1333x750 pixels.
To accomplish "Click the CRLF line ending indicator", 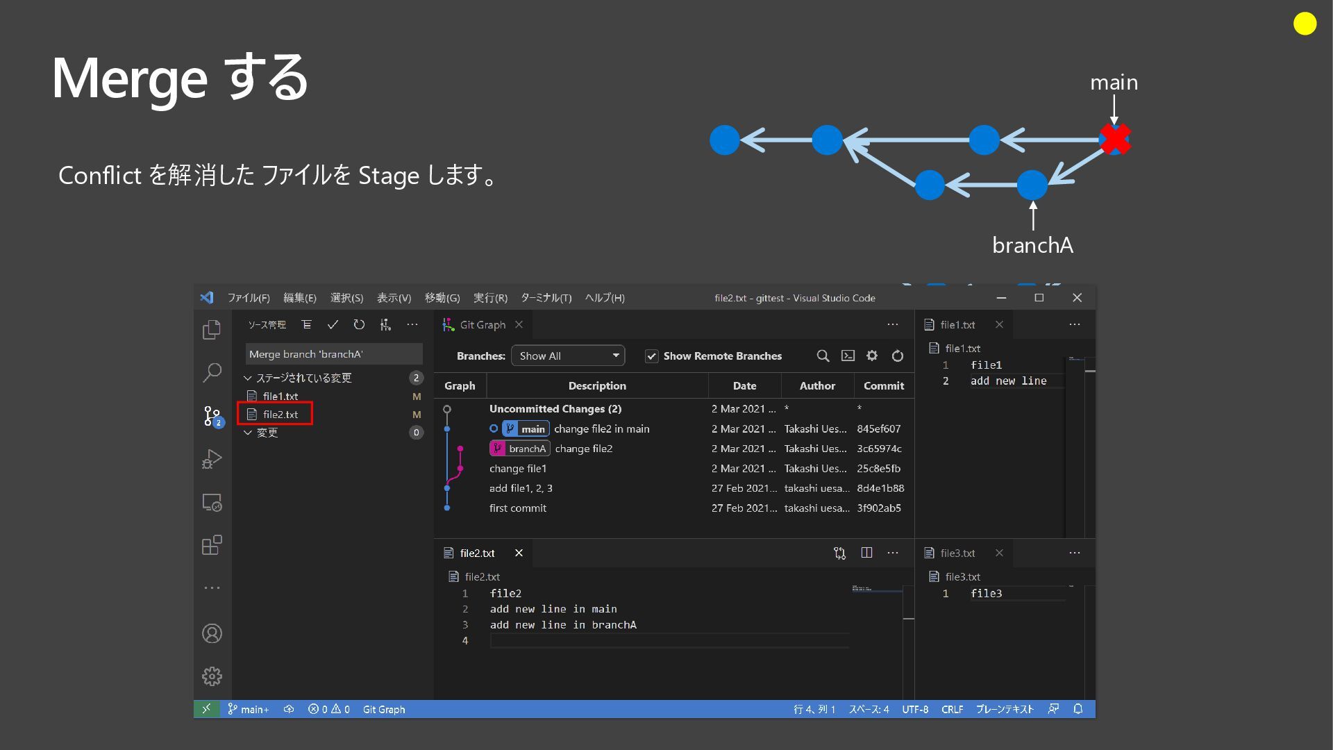I will pos(951,709).
